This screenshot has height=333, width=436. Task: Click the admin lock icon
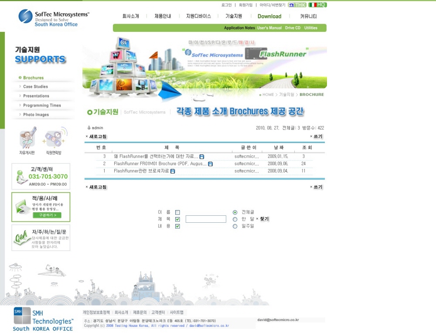(x=89, y=128)
